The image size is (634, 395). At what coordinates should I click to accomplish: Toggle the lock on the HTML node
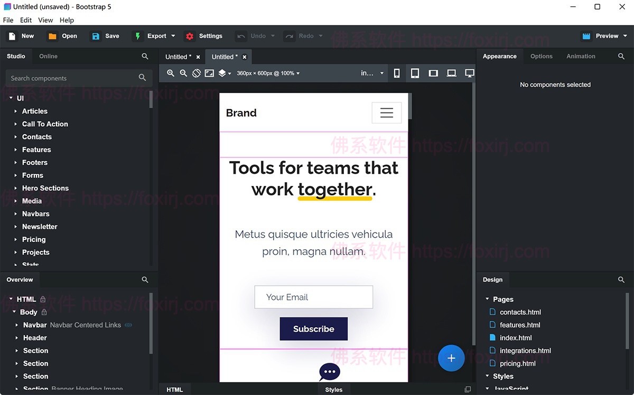tap(43, 299)
